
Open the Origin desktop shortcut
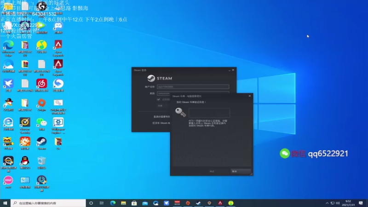[x=42, y=105]
